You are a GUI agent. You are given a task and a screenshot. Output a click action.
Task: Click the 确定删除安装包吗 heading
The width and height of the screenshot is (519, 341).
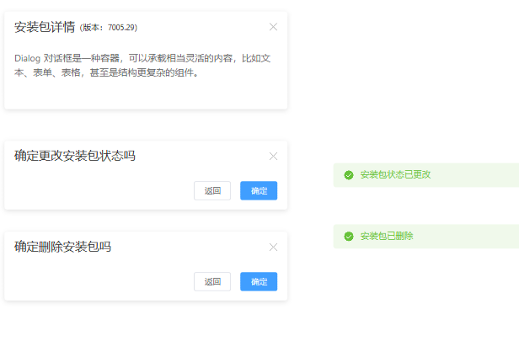[62, 248]
